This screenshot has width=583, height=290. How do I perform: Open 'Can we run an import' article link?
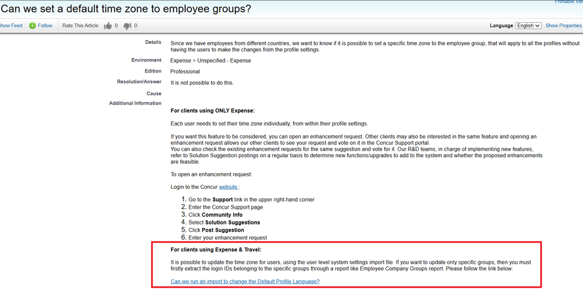(x=245, y=281)
